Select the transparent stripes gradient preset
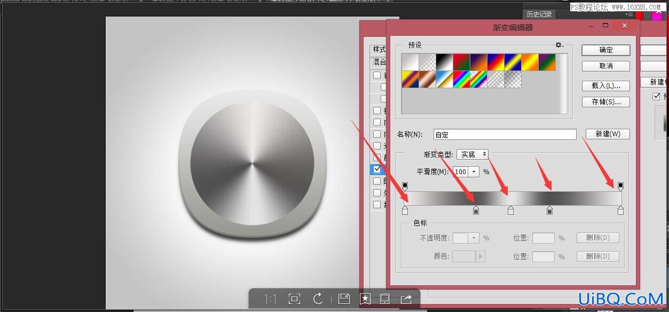Screen dimensions: 669x312 496,80
